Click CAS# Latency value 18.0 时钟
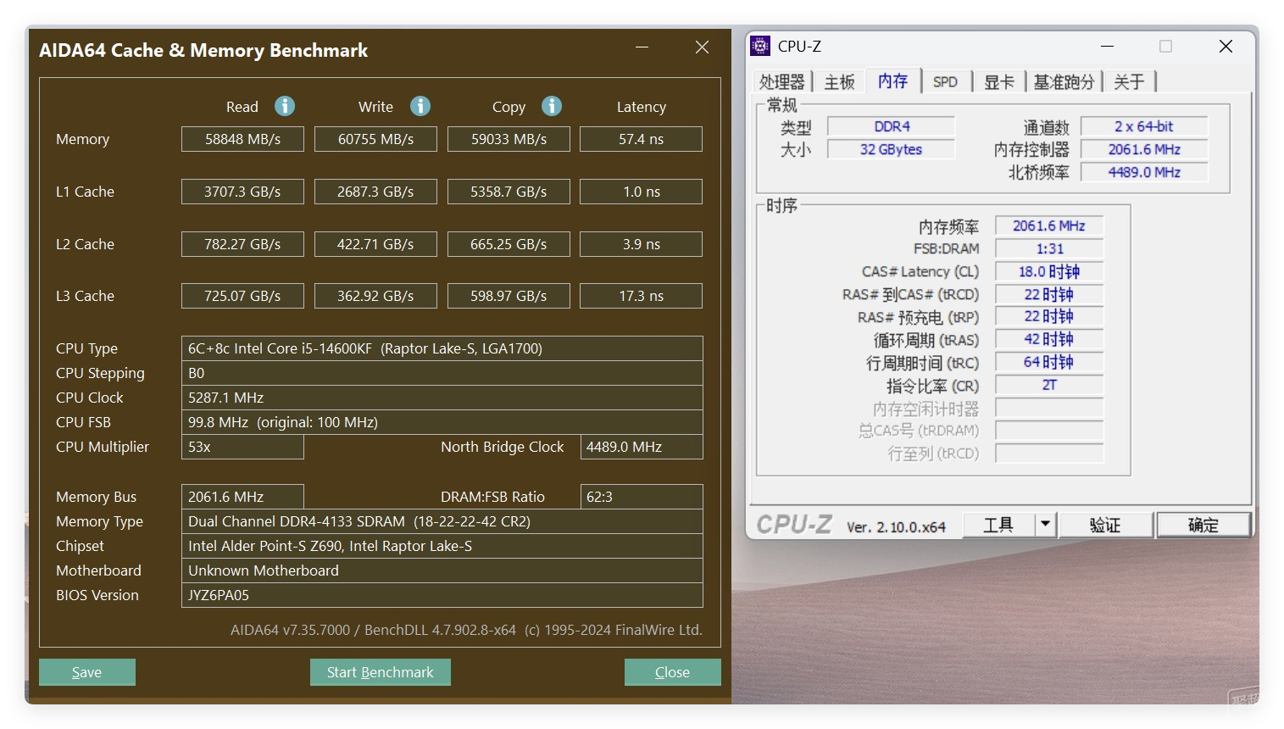Viewport: 1284px width, 729px height. click(1049, 271)
